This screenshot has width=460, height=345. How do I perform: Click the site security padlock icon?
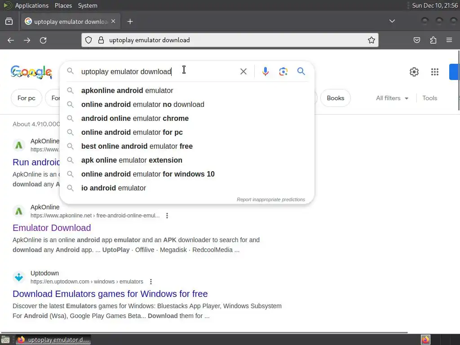(x=101, y=40)
